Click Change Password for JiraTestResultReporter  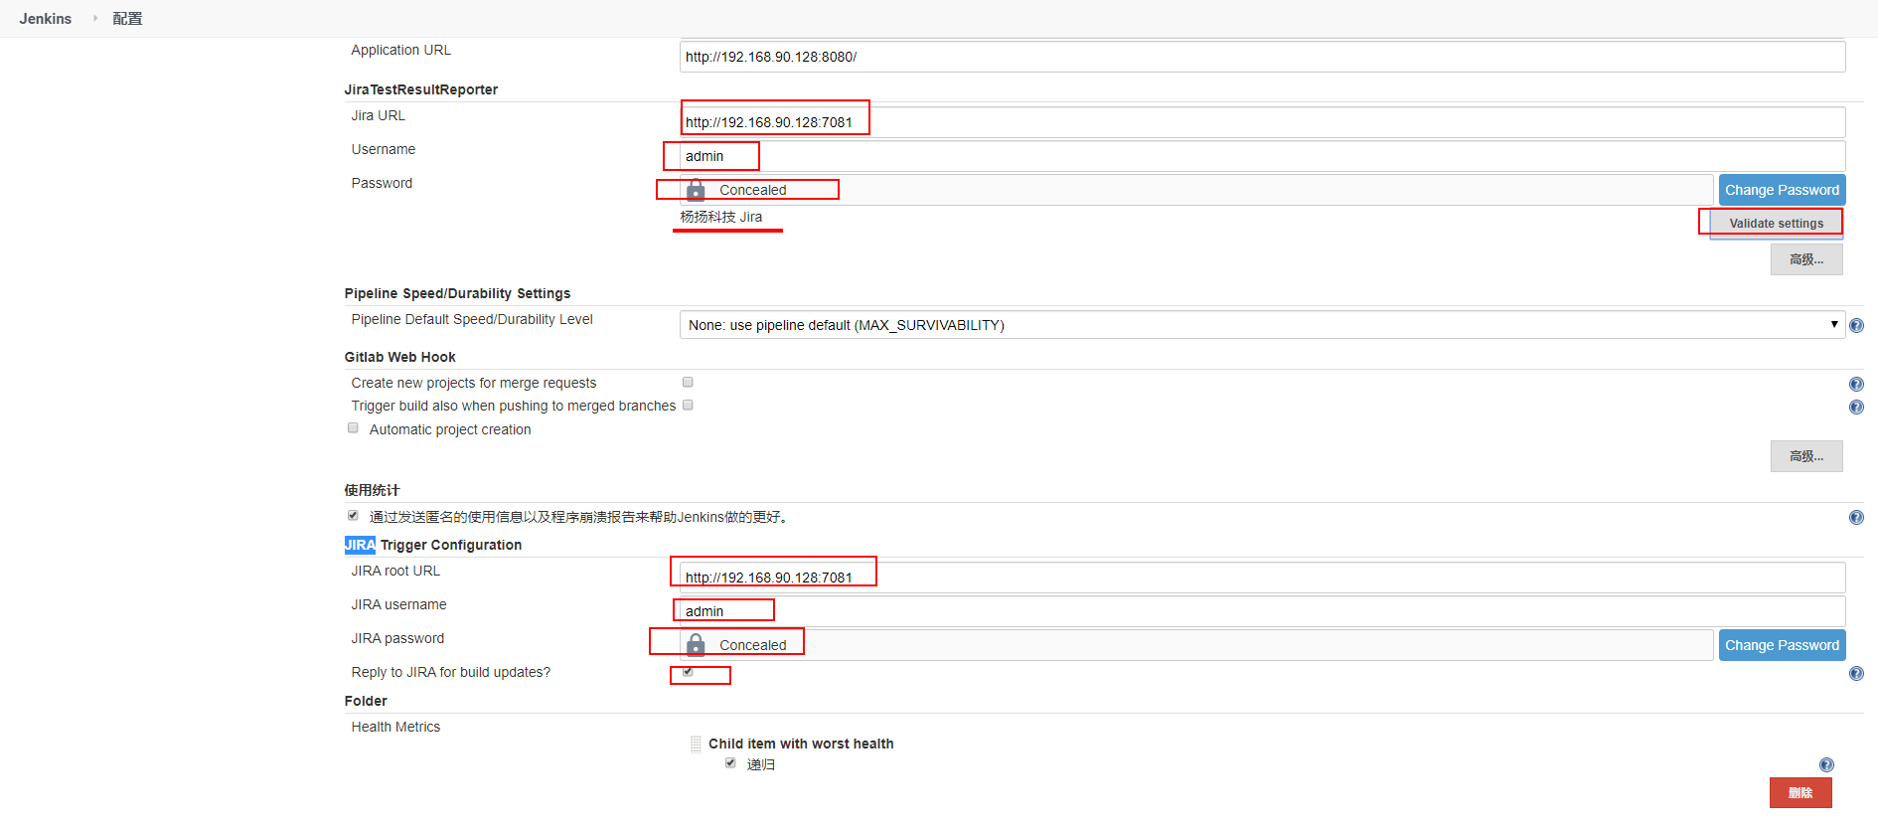1783,190
